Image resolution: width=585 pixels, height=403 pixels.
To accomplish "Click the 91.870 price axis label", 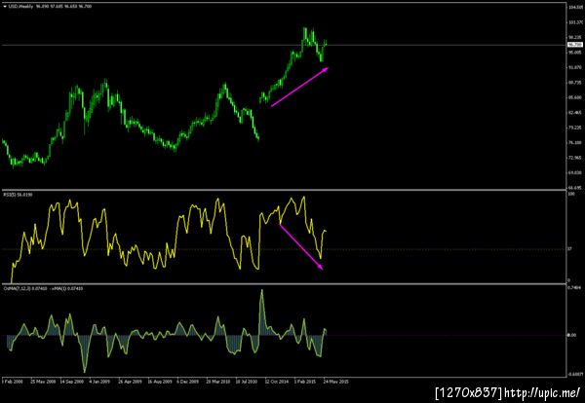I will click(x=575, y=68).
